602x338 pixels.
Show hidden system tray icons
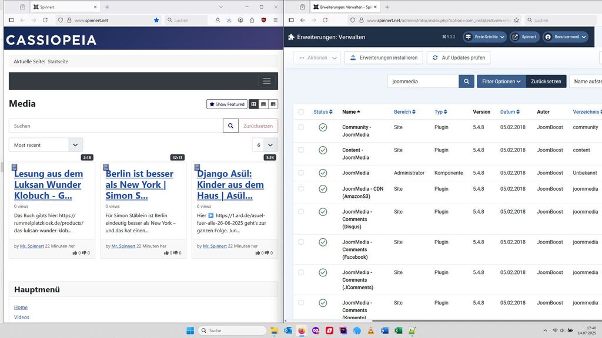[545, 330]
